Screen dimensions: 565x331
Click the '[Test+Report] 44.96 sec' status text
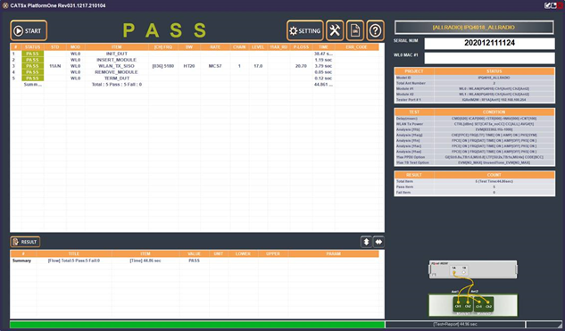(x=455, y=324)
